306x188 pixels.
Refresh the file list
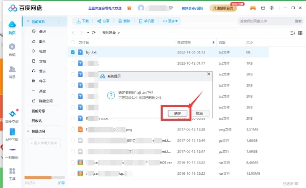click(x=94, y=33)
